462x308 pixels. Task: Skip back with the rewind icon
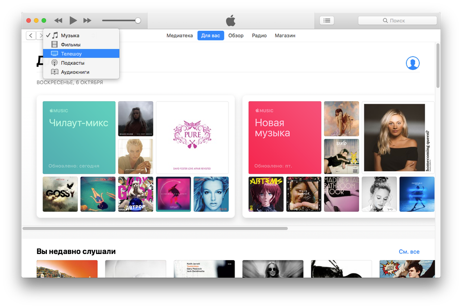(x=58, y=21)
